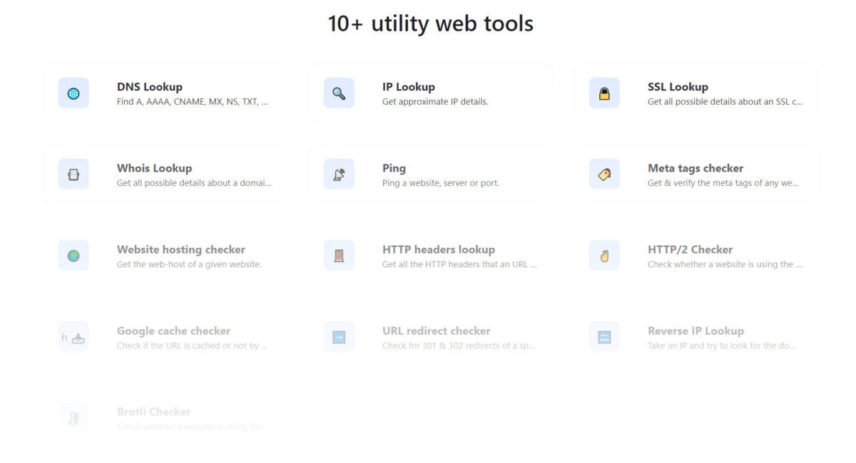Select the Ping tool title
This screenshot has width=856, height=463.
394,168
